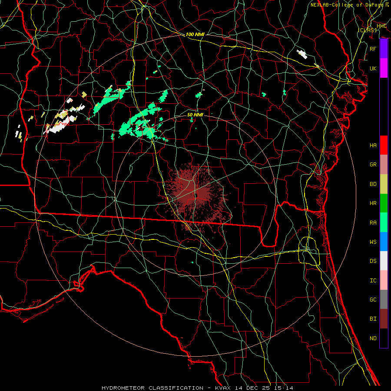Click the 100 NMI range ring label

pyautogui.click(x=195, y=34)
